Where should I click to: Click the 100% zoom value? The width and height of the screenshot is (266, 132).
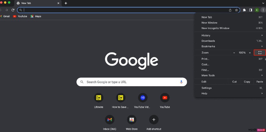242,53
